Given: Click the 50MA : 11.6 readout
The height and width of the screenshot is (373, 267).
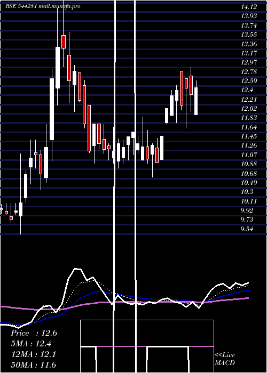Looking at the screenshot, I should coord(34,364).
